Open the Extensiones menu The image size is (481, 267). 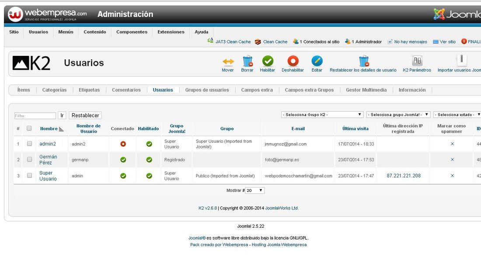click(x=171, y=32)
